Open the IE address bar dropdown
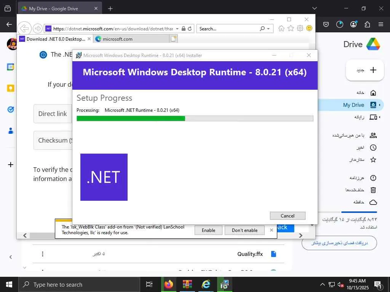Screen dimensions: 390x292 177,29
